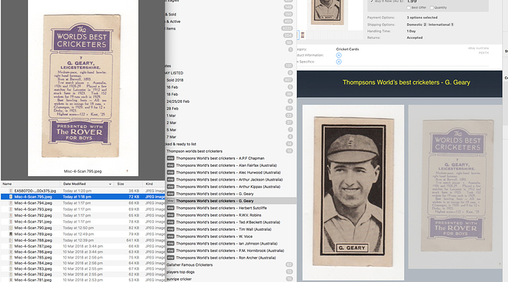The width and height of the screenshot is (508, 282).
Task: Click the eBay icon beside Arthur Kippax listing
Action: pyautogui.click(x=170, y=187)
